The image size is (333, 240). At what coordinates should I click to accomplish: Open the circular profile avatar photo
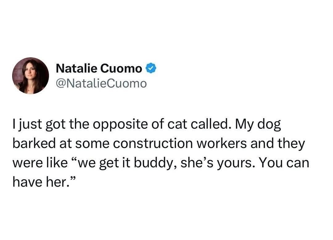click(31, 75)
